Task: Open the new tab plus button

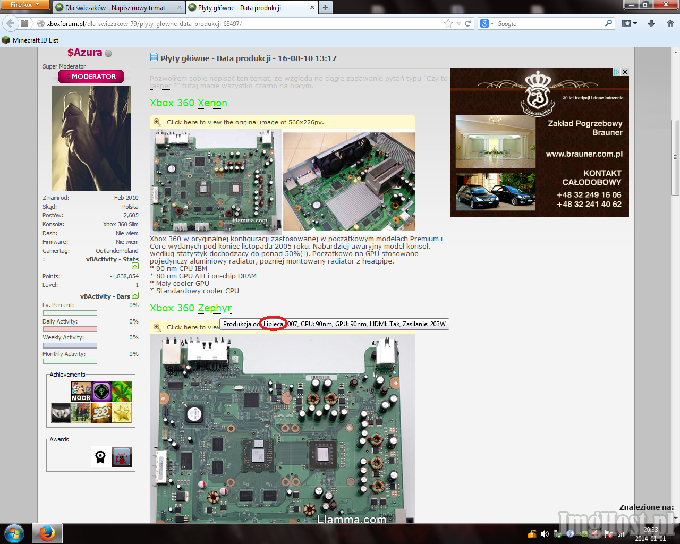Action: tap(326, 7)
